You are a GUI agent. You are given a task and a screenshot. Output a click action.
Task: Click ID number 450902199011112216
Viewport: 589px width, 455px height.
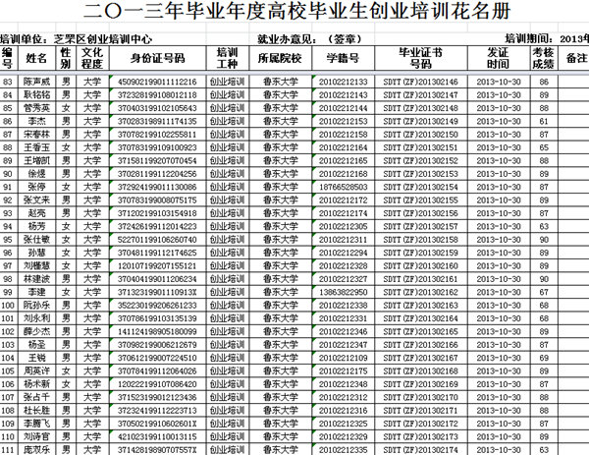pos(157,82)
